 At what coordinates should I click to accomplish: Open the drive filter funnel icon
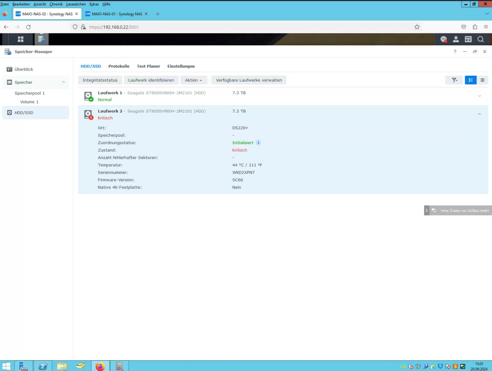[x=454, y=80]
